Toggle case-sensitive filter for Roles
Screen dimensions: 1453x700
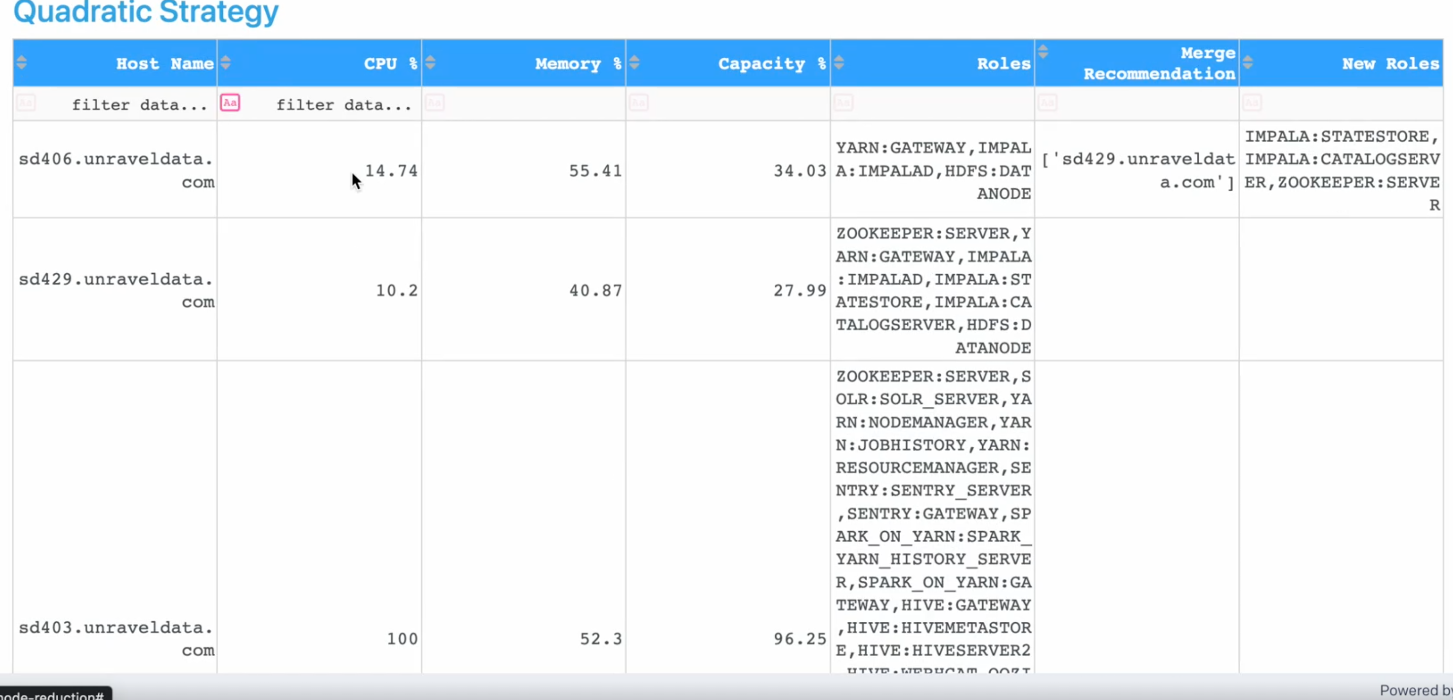(843, 103)
